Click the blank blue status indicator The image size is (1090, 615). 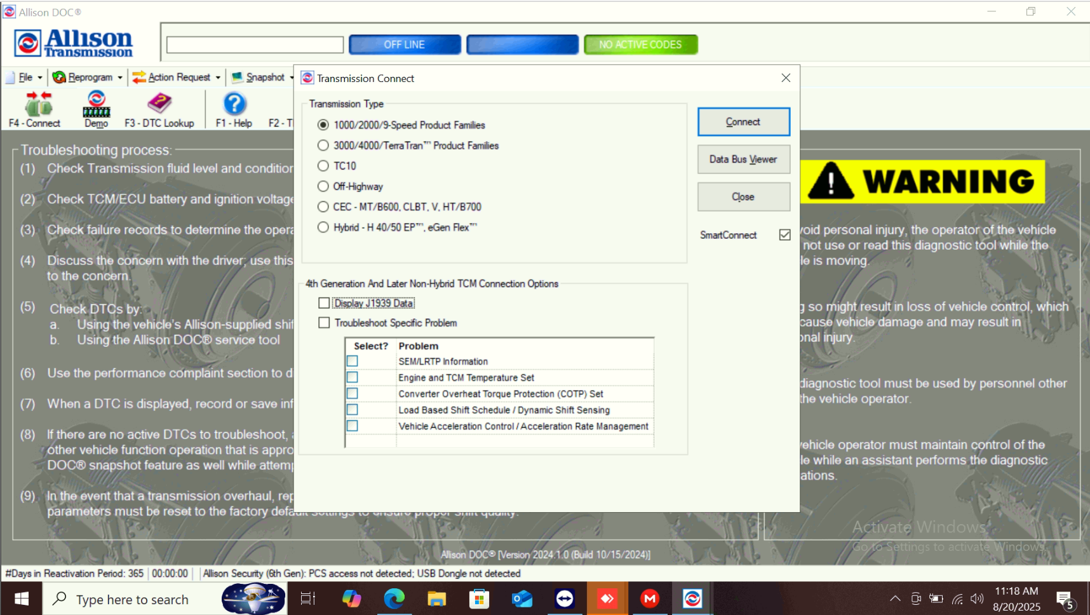[x=522, y=44]
